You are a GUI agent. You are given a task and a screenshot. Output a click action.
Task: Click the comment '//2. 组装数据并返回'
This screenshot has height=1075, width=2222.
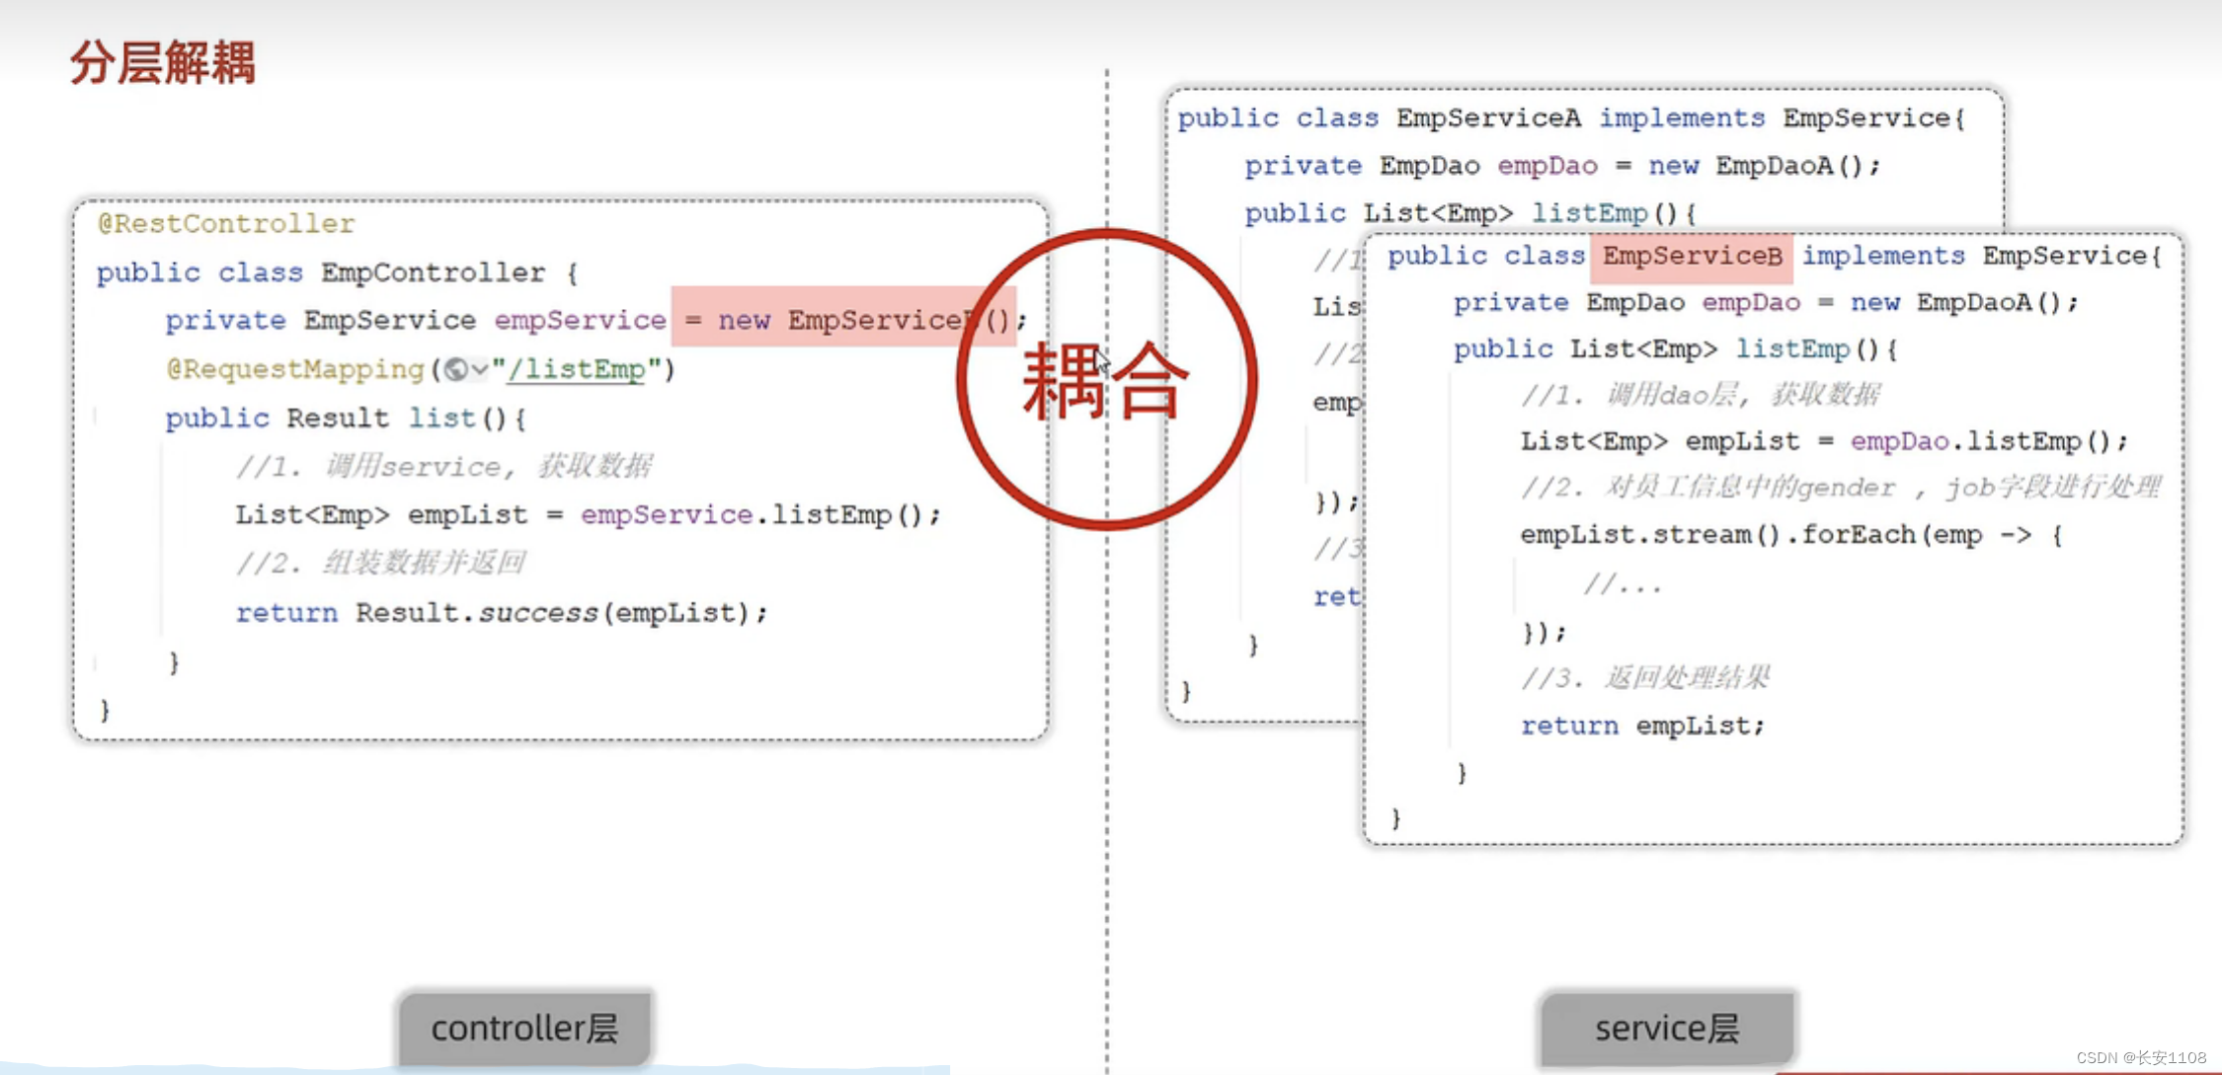tap(380, 563)
